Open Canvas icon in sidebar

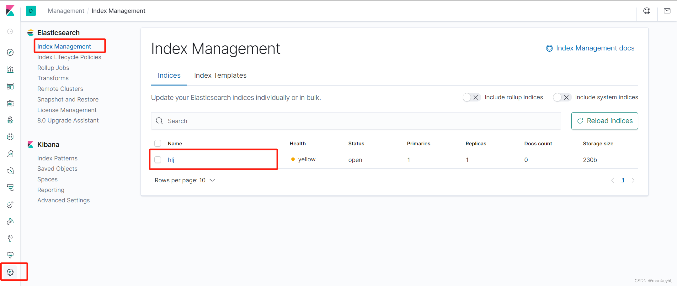coord(10,103)
